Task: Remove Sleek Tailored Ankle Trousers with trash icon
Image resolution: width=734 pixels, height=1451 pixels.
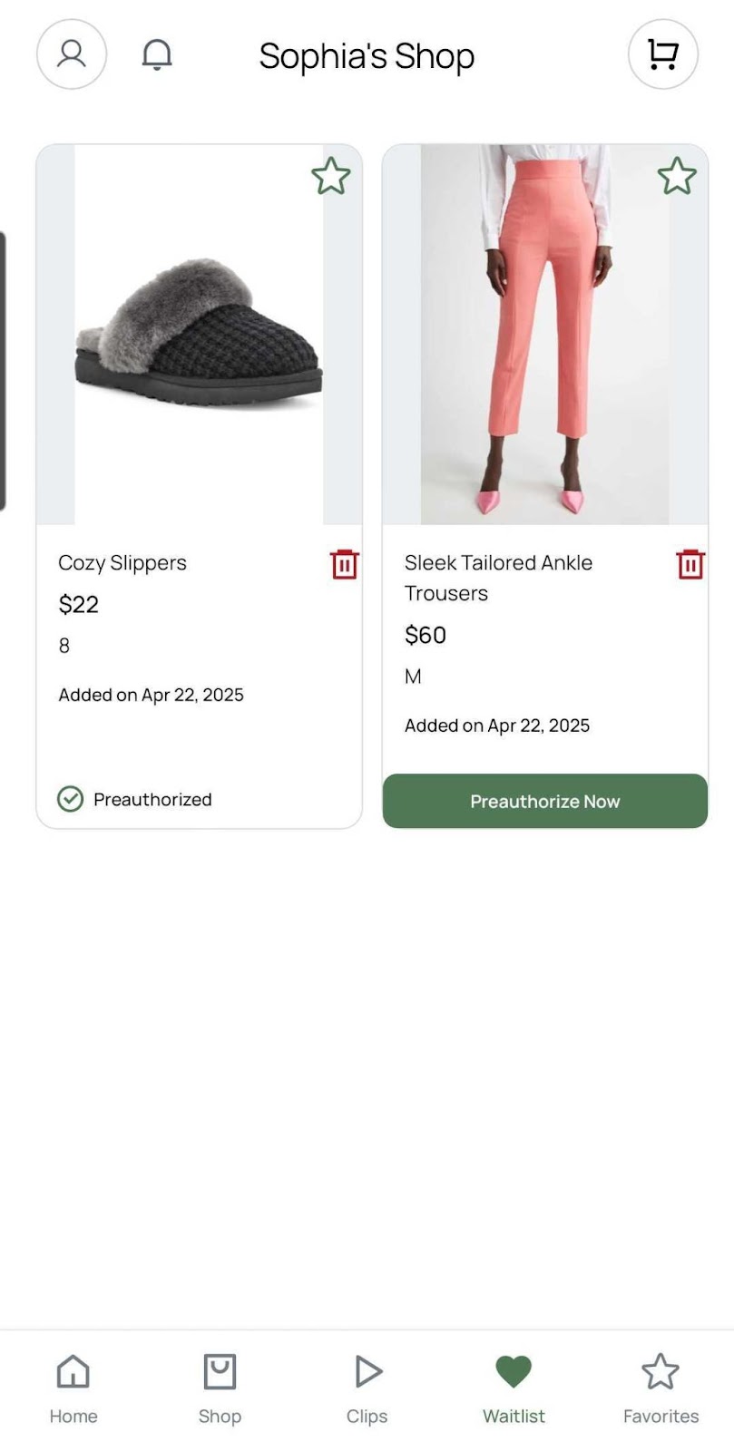Action: tap(690, 564)
